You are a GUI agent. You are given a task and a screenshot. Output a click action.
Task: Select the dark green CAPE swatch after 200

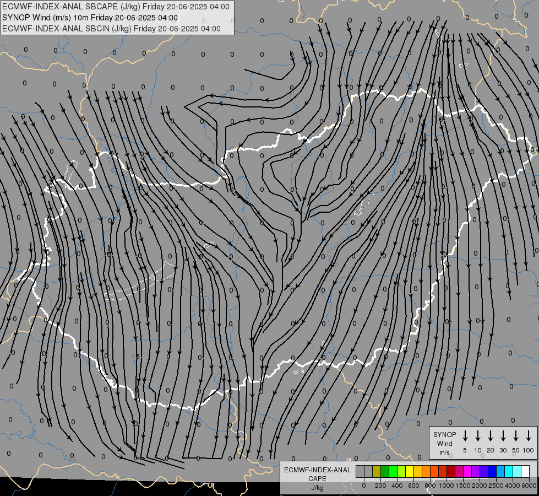(385, 471)
